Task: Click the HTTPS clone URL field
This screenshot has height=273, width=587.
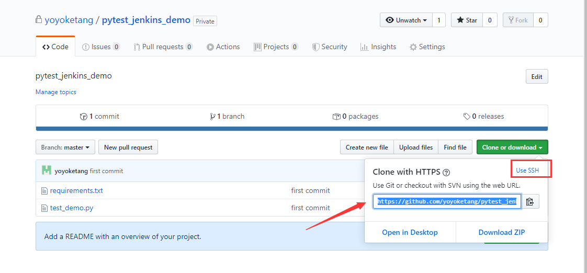Action: 447,201
